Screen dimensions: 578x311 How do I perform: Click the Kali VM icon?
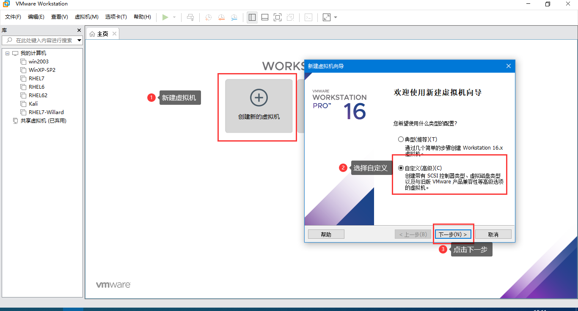23,104
